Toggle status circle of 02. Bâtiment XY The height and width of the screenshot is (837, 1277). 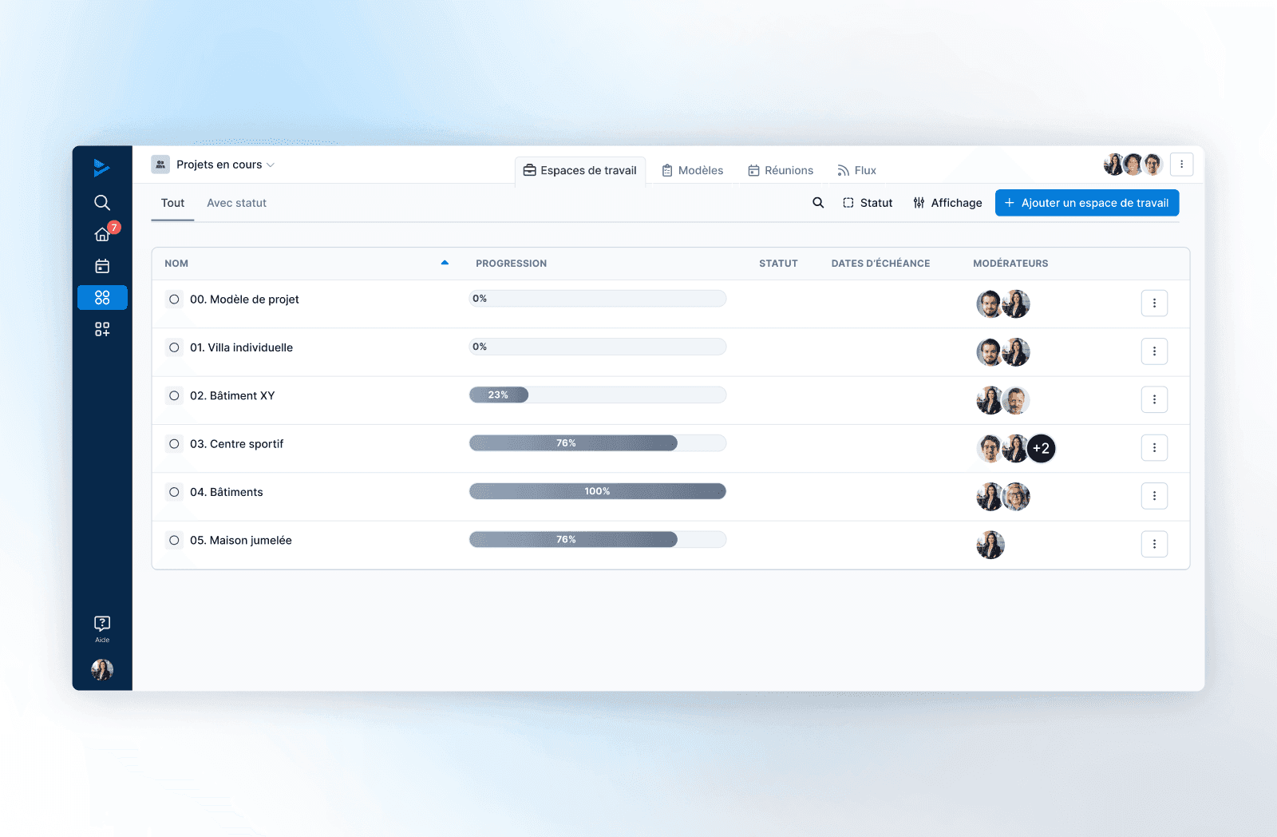pyautogui.click(x=174, y=395)
